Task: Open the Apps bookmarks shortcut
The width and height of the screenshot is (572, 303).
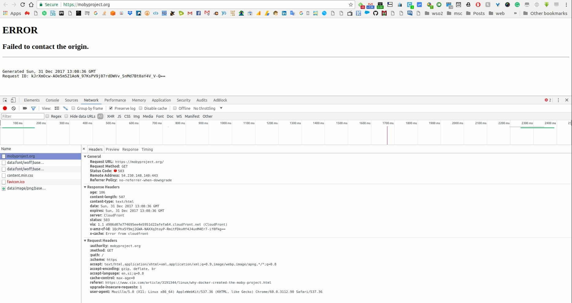Action: (12, 13)
